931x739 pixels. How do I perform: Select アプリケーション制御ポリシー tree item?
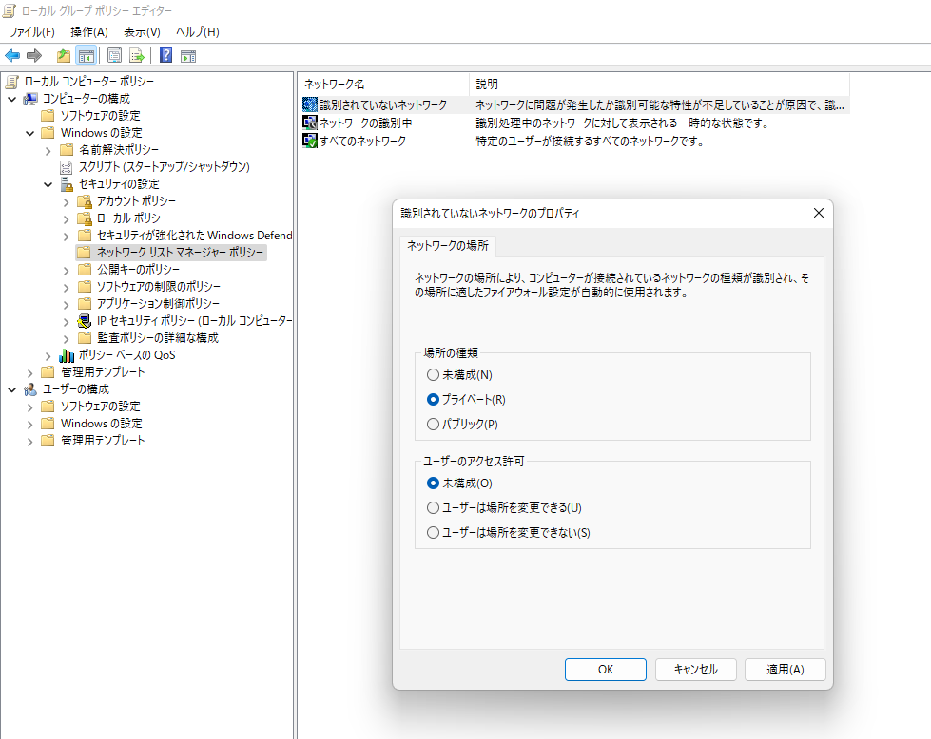click(x=158, y=303)
